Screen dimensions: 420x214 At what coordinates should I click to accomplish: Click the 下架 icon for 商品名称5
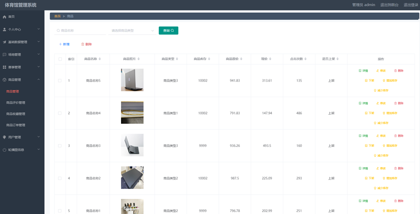click(x=366, y=80)
